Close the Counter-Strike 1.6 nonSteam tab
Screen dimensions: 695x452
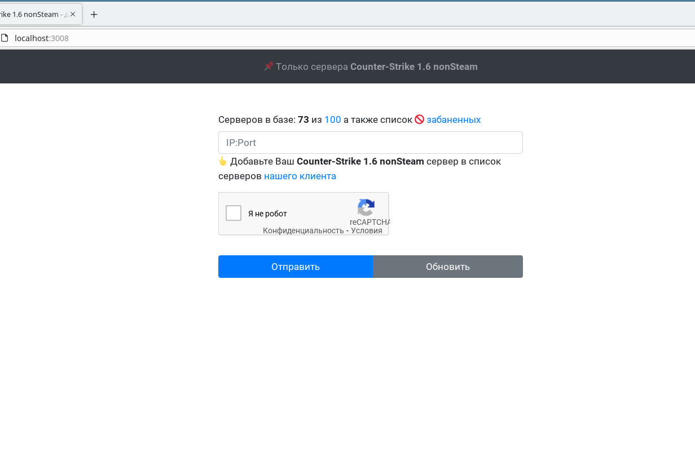pyautogui.click(x=73, y=14)
